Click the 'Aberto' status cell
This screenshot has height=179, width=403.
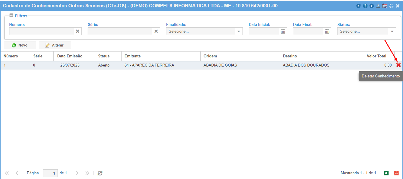click(x=104, y=65)
